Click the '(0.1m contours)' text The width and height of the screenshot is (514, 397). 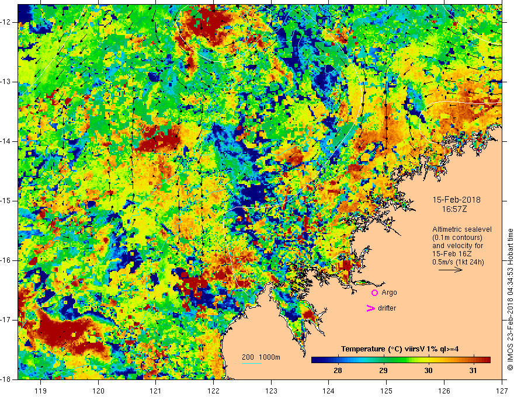point(457,238)
